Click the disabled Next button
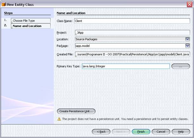Viewport: 194px width, 138px height. click(121, 132)
